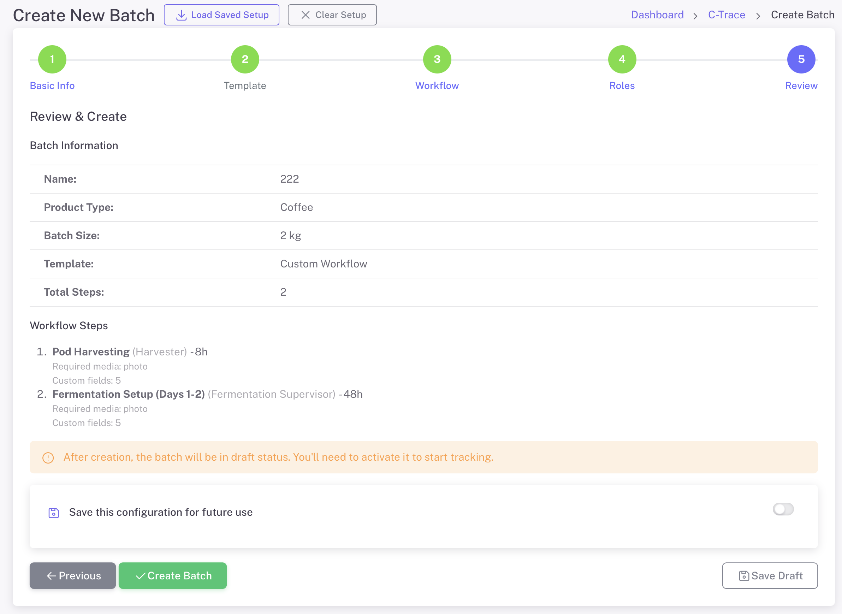Select step circle 3 for Workflow

[437, 59]
